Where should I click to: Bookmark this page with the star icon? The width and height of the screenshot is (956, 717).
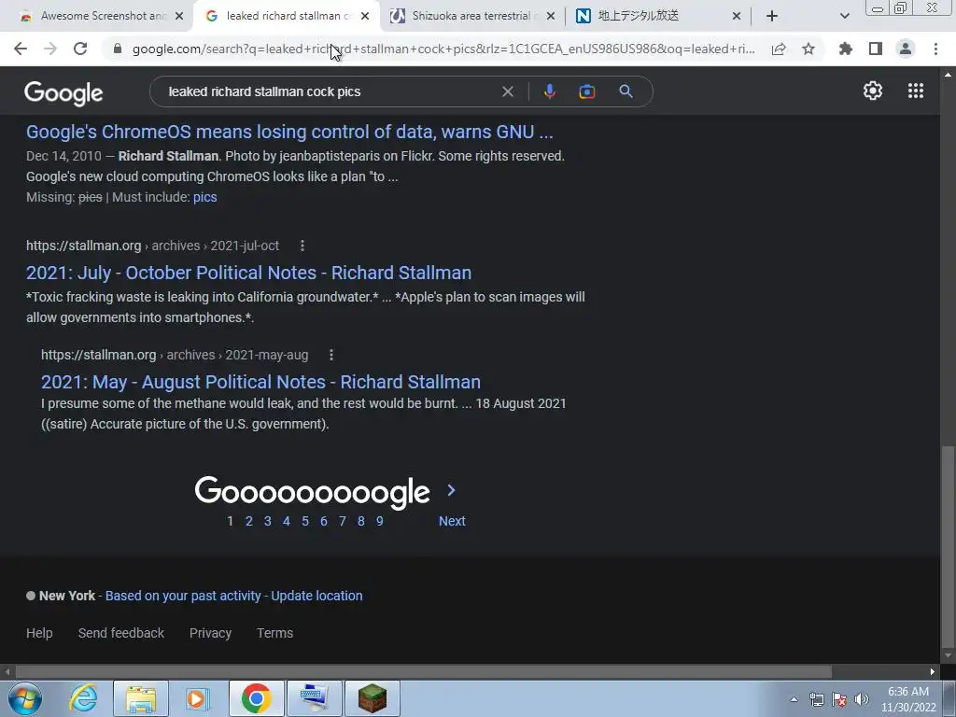(808, 49)
